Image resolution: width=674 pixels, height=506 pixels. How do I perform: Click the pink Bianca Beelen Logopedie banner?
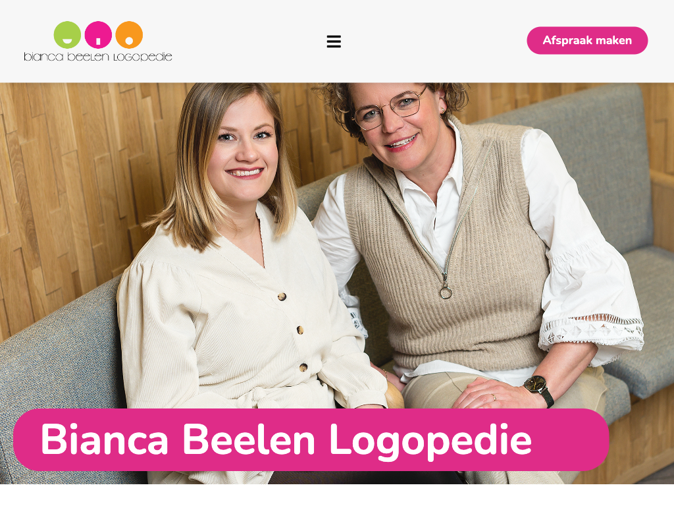311,439
